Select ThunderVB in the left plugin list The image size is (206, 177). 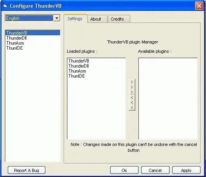[x=33, y=33]
